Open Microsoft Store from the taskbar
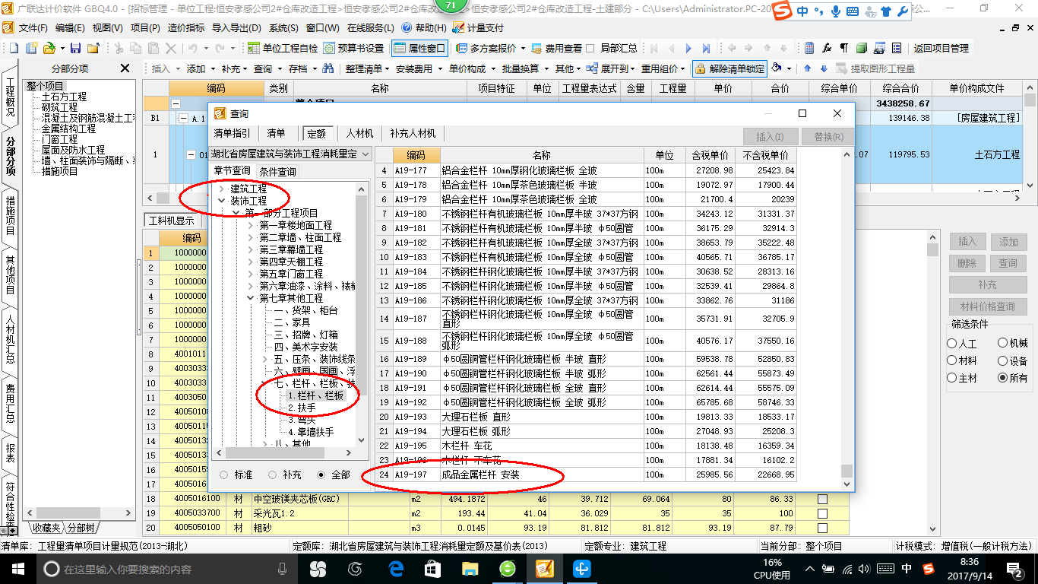The image size is (1038, 584). pos(432,569)
